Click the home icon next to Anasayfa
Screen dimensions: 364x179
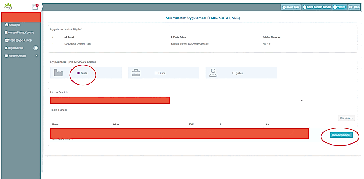pyautogui.click(x=6, y=25)
